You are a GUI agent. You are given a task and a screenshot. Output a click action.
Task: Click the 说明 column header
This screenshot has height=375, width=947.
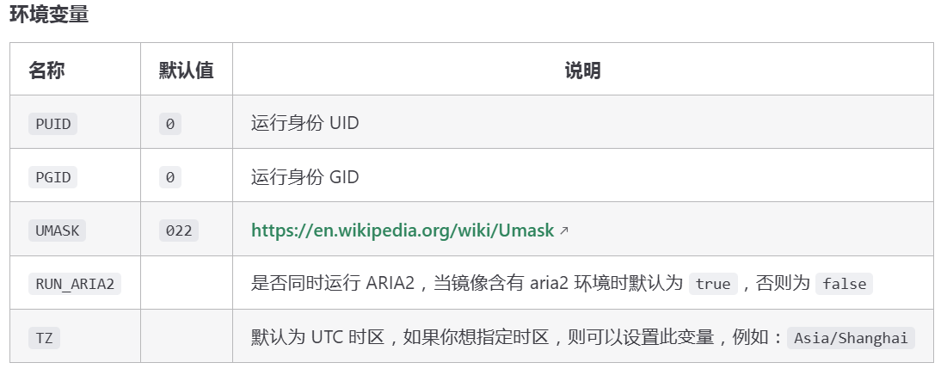point(583,70)
